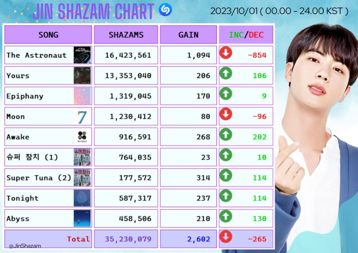358x253 pixels.
Task: Click the green up arrow in Abyss row
Action: 226,216
